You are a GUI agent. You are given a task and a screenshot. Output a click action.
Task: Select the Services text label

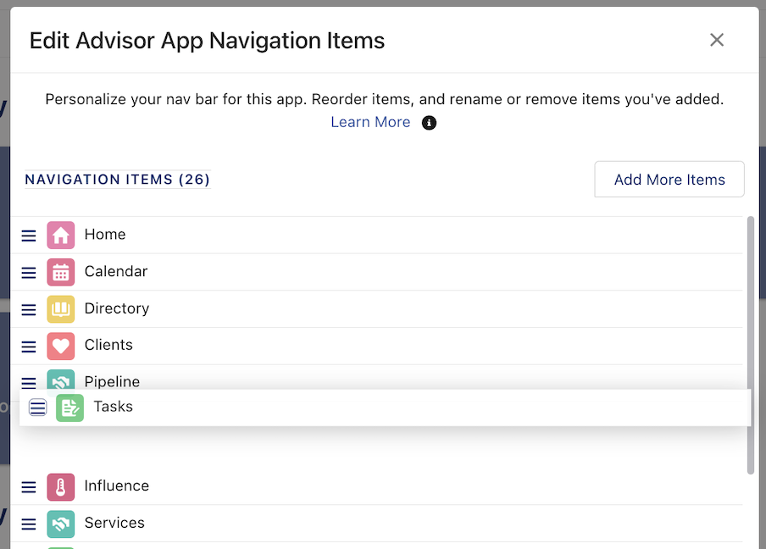[x=114, y=523]
